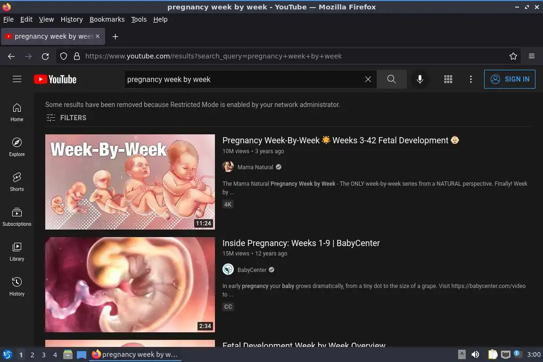
Task: Click Firefox forward arrow
Action: [x=28, y=56]
